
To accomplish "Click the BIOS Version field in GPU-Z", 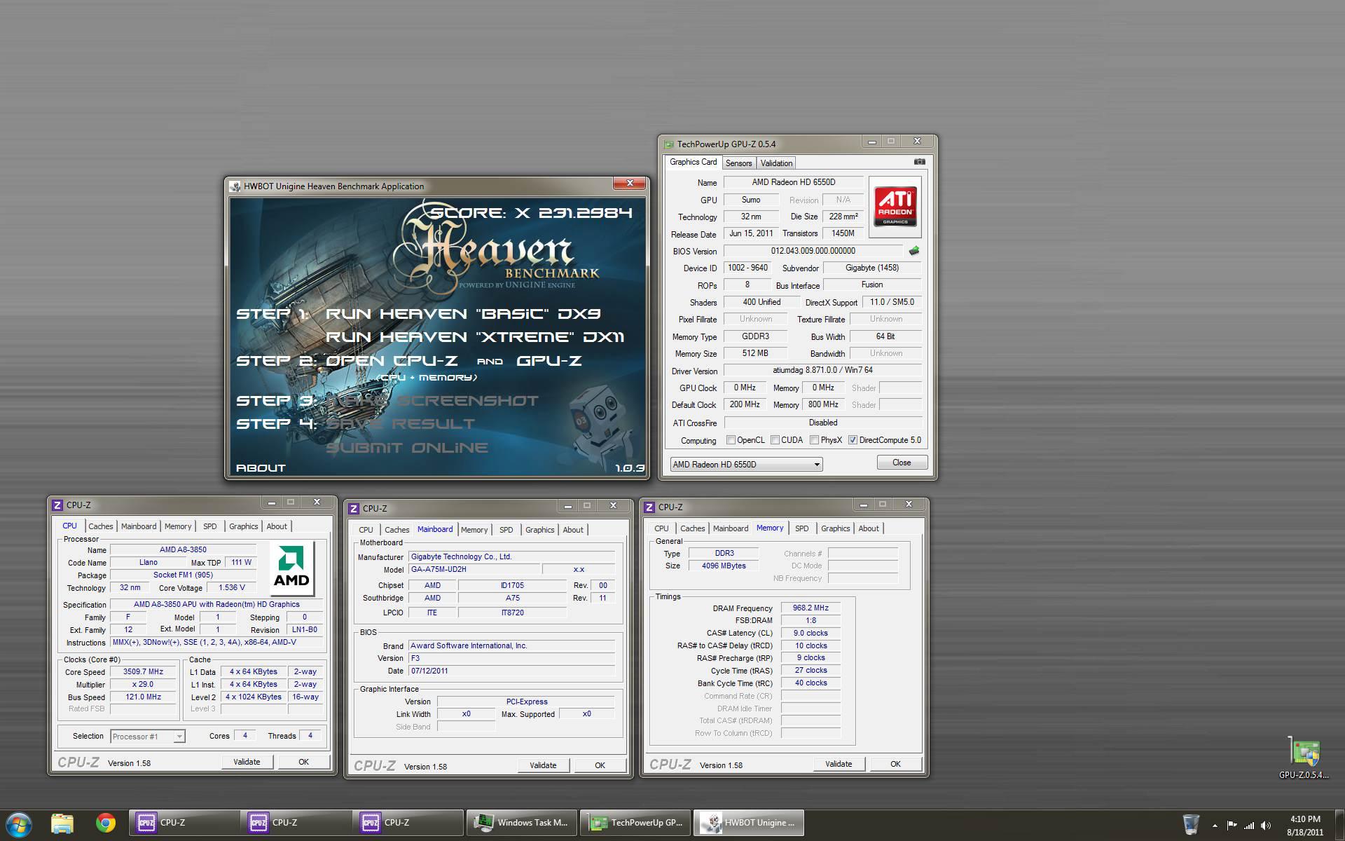I will (813, 251).
